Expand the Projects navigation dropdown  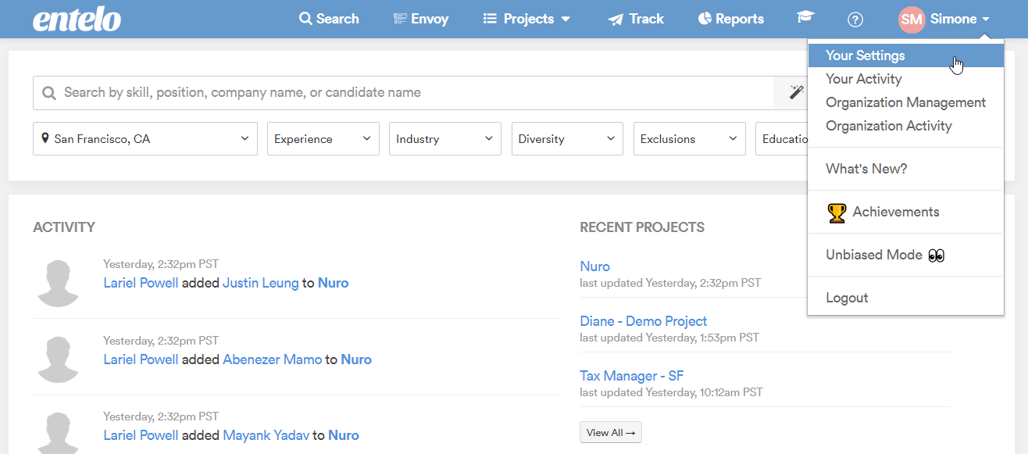tap(526, 19)
